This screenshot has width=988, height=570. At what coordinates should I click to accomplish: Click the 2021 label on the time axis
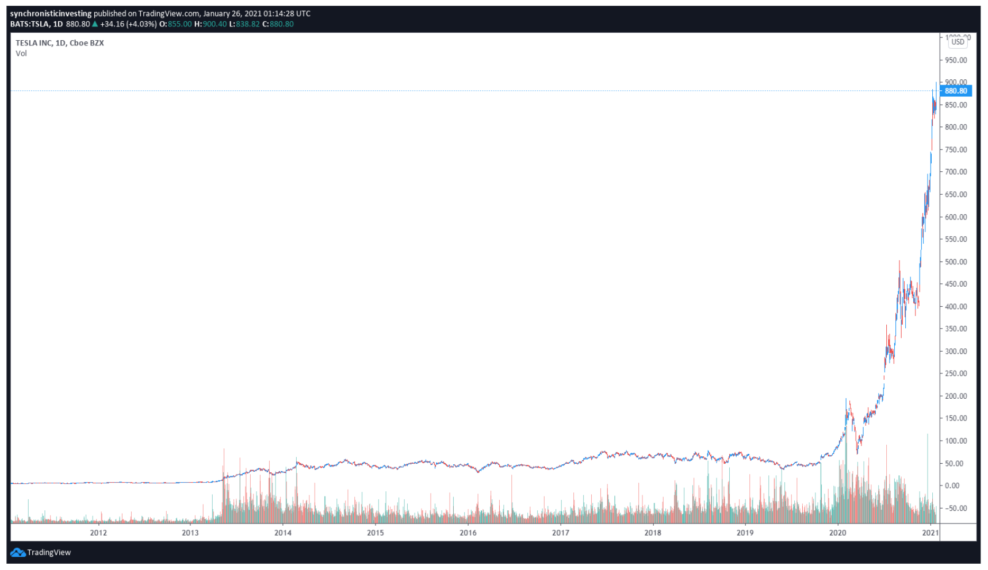click(x=930, y=533)
